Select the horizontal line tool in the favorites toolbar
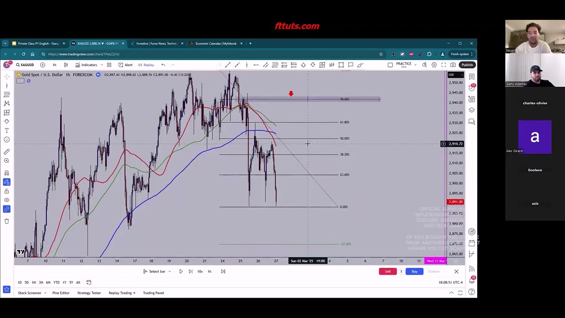This screenshot has width=565, height=318. pos(256,65)
